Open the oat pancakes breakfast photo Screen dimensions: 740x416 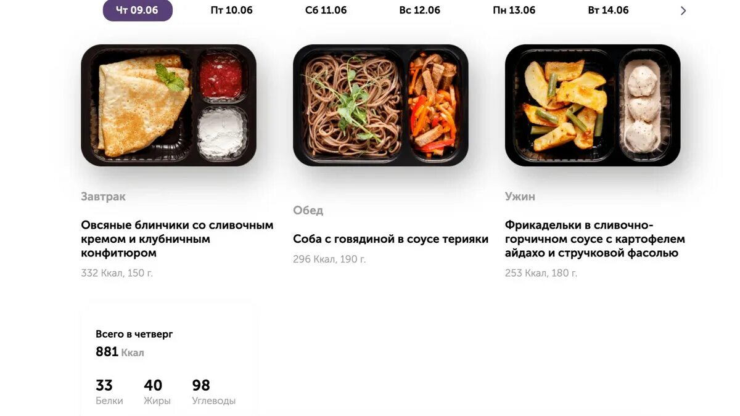pos(168,105)
